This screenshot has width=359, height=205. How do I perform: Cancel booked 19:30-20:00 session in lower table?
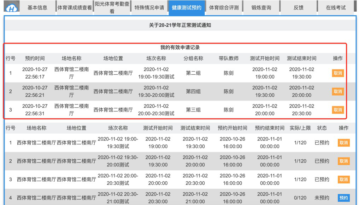[x=343, y=161]
